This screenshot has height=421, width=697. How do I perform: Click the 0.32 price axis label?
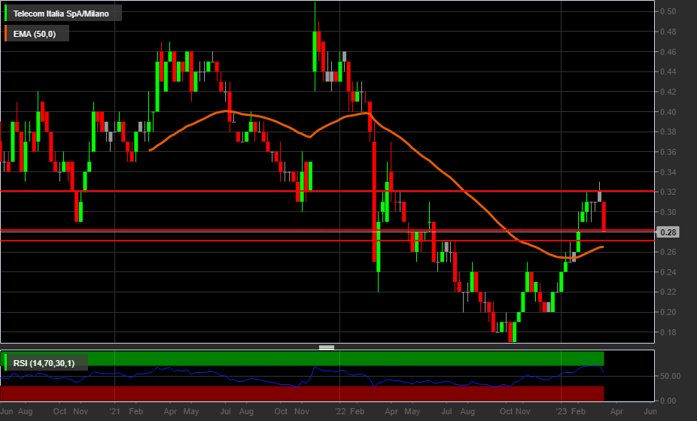coord(668,192)
